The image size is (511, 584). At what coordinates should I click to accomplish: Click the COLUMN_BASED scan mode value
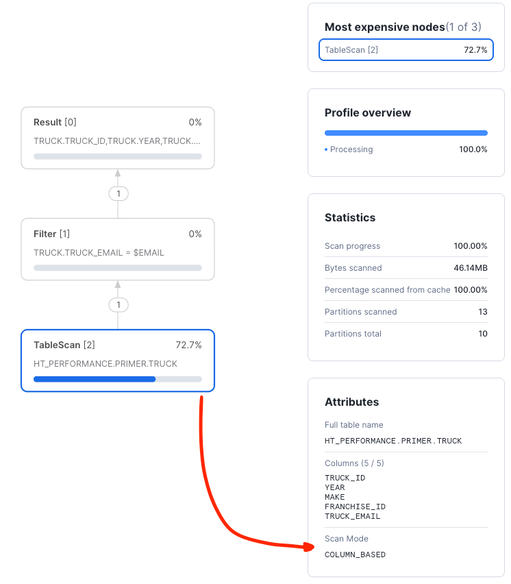click(355, 555)
